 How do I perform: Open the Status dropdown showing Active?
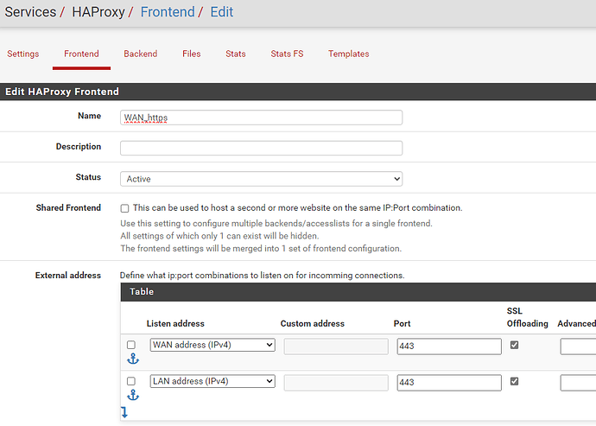click(261, 179)
